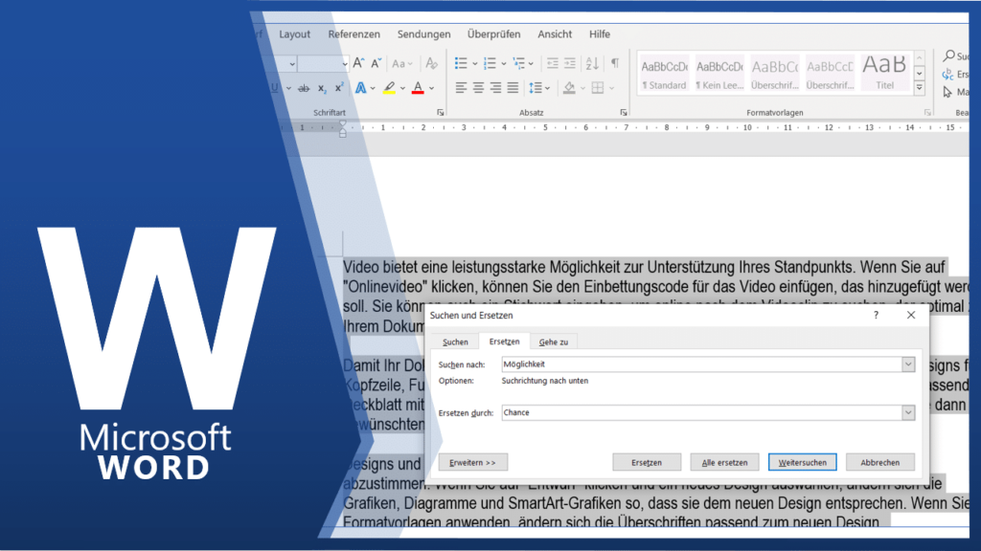The height and width of the screenshot is (551, 981).
Task: Open the Ersetzen durch history dropdown
Action: click(x=908, y=412)
